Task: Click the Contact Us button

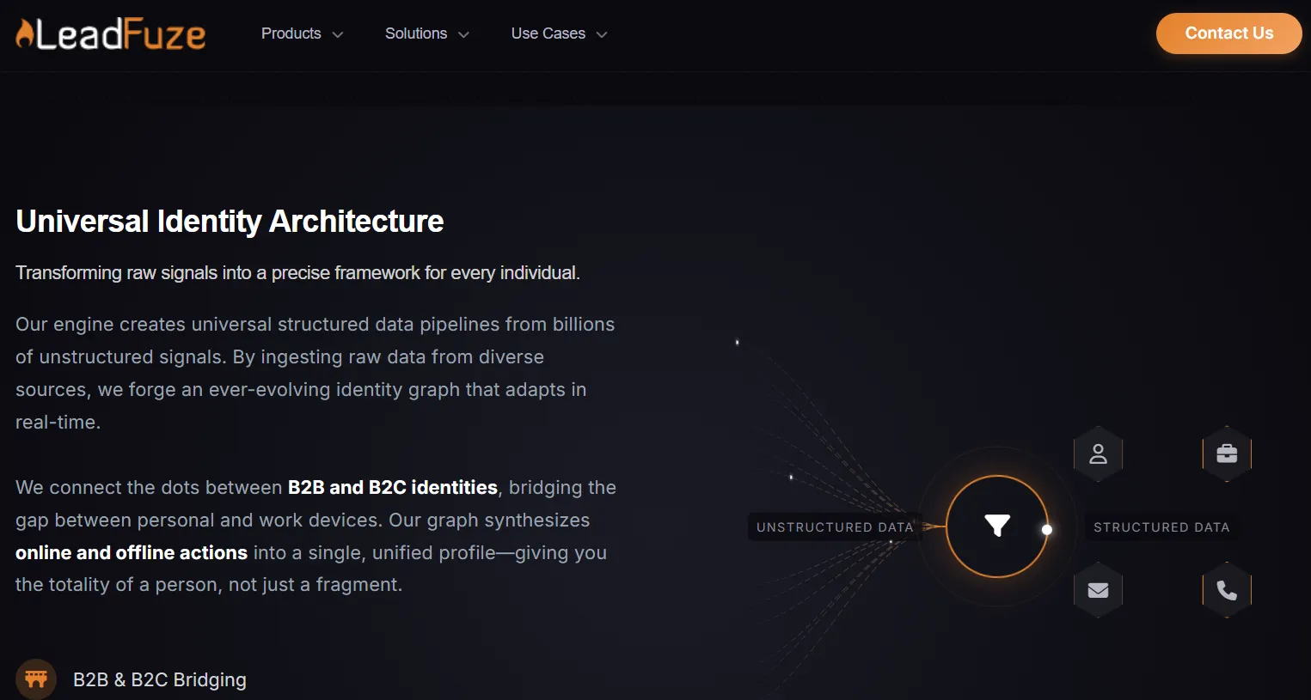Action: (1228, 33)
